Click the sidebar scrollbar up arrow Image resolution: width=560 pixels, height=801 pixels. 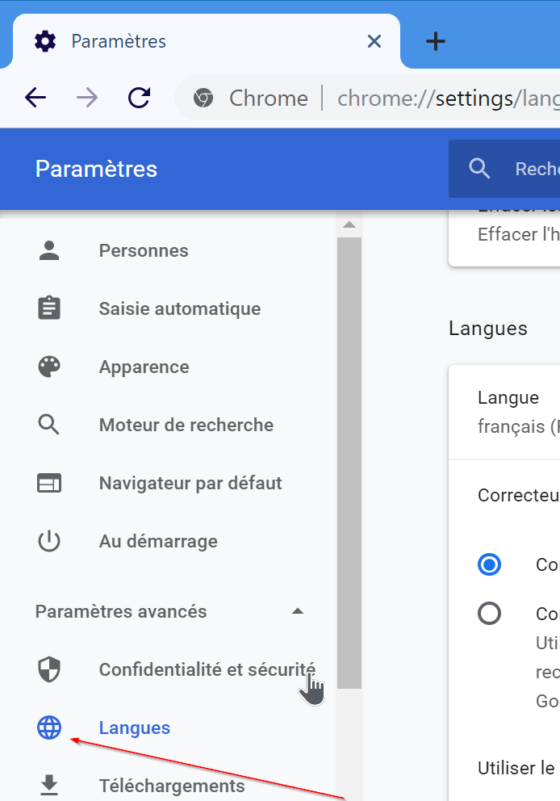click(349, 224)
